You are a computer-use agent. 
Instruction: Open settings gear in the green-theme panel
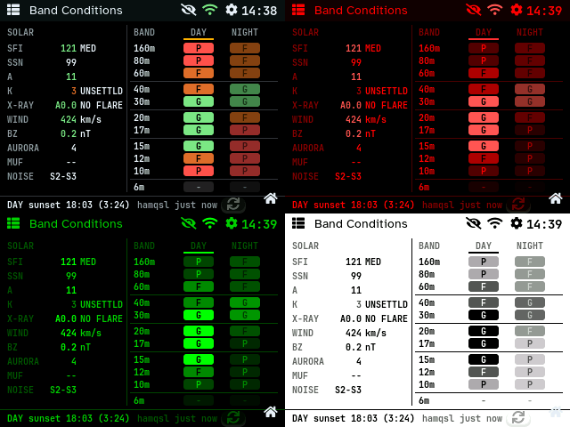coord(232,223)
